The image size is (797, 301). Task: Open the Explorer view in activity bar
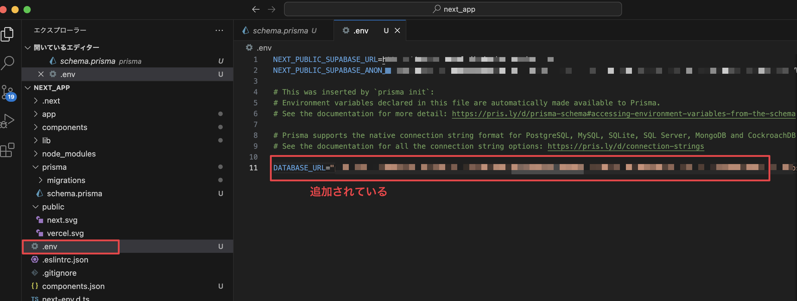pyautogui.click(x=8, y=34)
